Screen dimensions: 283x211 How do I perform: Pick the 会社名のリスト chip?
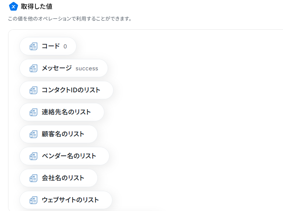pos(63,178)
